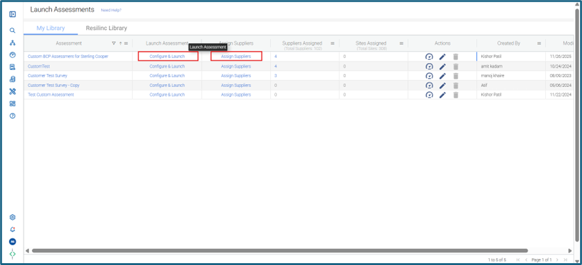Click the settings gear in sidebar
Viewport: 582px width, 265px height.
[13, 217]
